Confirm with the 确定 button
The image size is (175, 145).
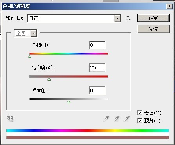153,18
